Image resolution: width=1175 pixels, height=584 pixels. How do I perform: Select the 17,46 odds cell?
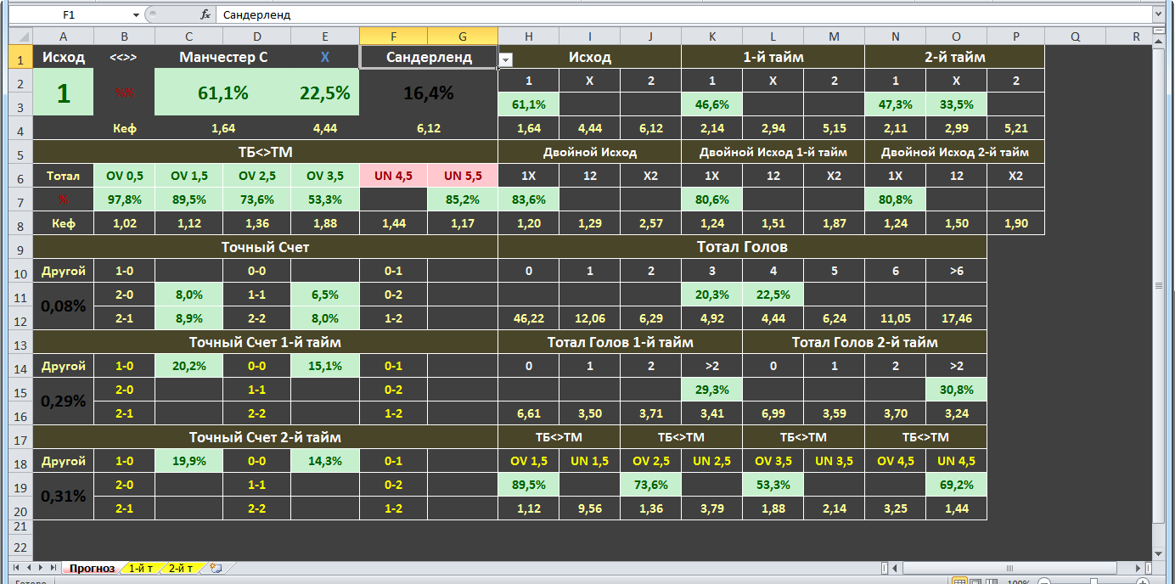pos(956,318)
